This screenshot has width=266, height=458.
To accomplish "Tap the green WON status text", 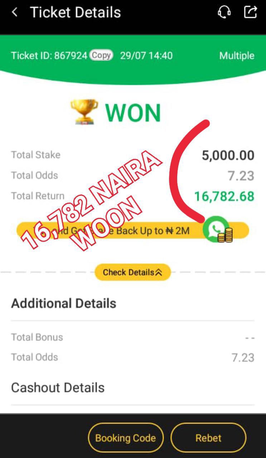I will pyautogui.click(x=133, y=113).
